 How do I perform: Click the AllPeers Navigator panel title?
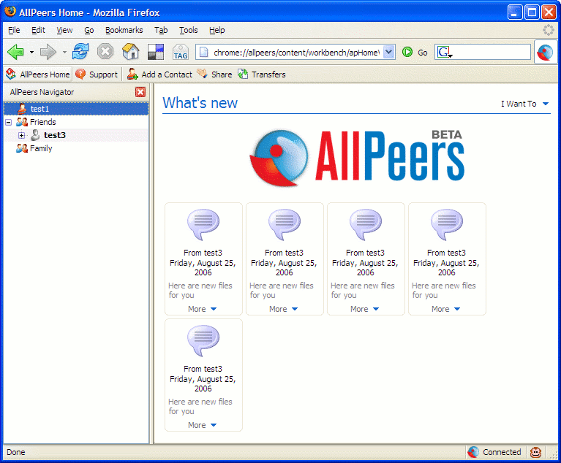pyautogui.click(x=42, y=92)
